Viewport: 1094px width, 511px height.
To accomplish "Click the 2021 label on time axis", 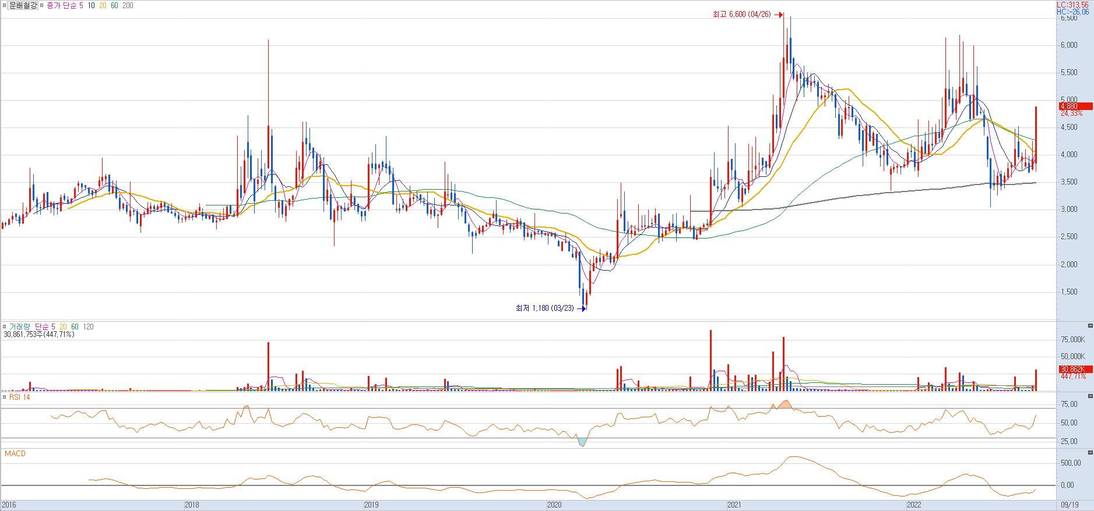I will coord(735,505).
